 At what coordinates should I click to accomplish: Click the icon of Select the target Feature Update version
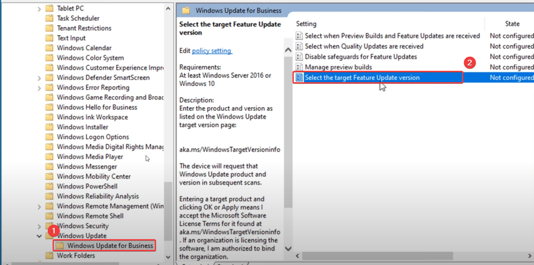(299, 77)
